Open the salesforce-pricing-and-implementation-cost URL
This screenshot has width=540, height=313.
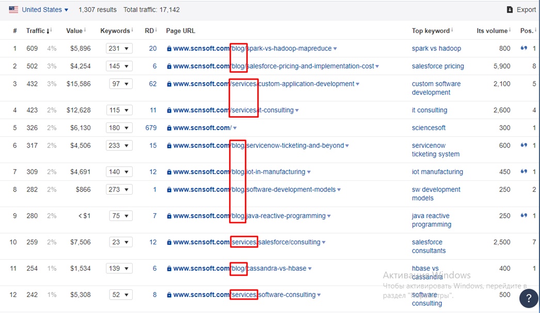tap(274, 66)
